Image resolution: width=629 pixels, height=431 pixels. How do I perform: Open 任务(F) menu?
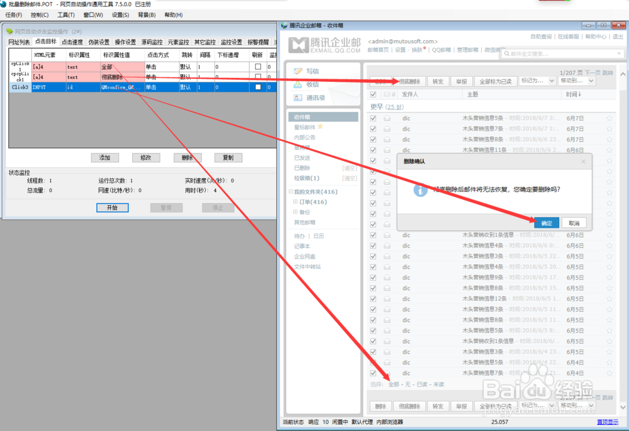(14, 15)
